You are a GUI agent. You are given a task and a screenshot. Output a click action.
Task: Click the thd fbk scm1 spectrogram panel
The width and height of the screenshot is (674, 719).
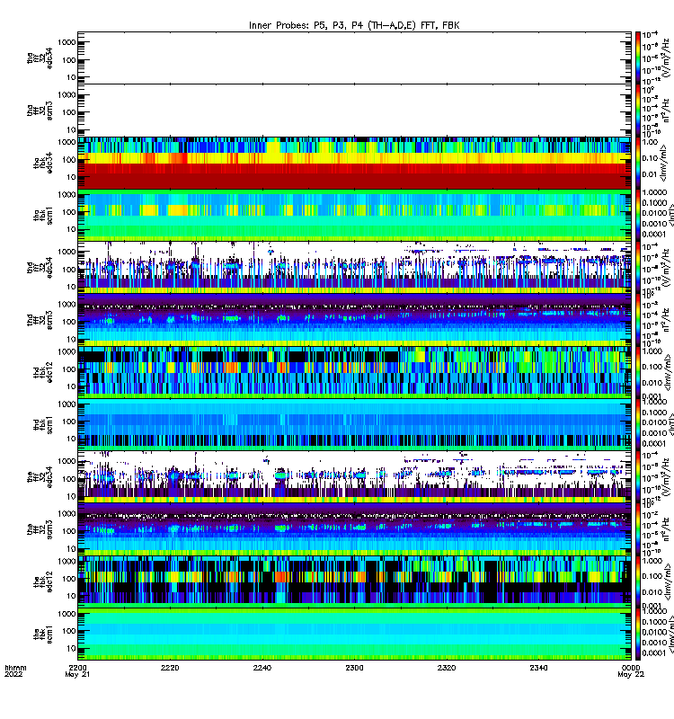(x=354, y=424)
